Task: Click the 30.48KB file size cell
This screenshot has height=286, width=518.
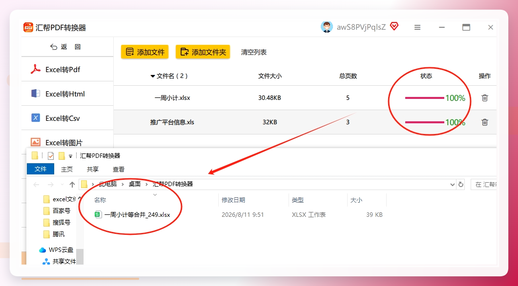Action: point(269,98)
